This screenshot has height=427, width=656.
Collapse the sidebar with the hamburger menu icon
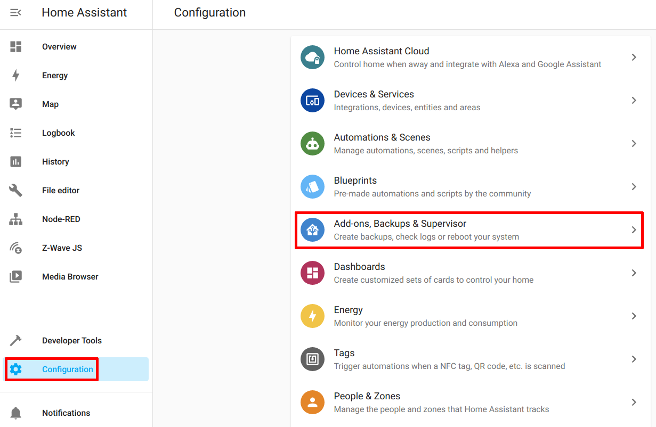(16, 12)
